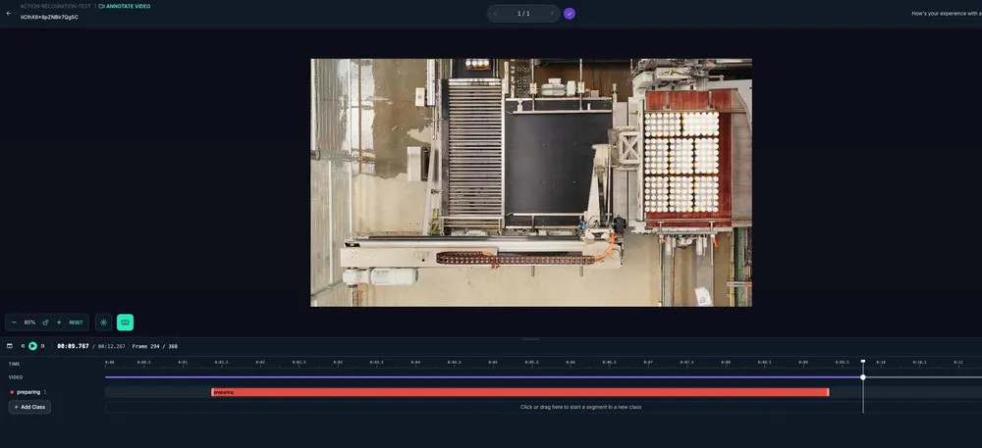Click the zoom lock/fit icon
The height and width of the screenshot is (448, 982).
[45, 323]
